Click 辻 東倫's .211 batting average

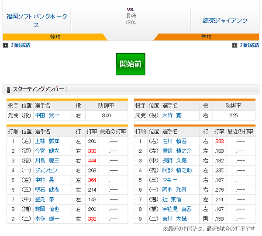click(219, 199)
